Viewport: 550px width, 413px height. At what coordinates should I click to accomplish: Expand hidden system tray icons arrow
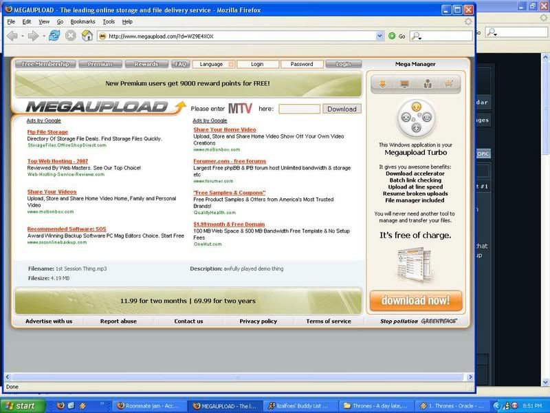[496, 405]
